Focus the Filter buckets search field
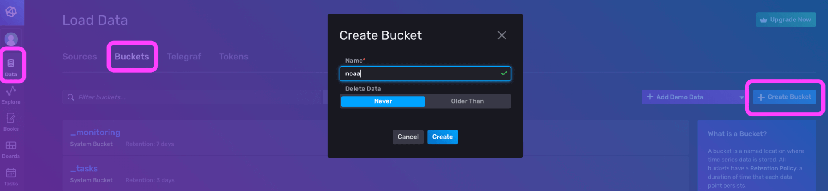The height and width of the screenshot is (191, 828). point(192,97)
